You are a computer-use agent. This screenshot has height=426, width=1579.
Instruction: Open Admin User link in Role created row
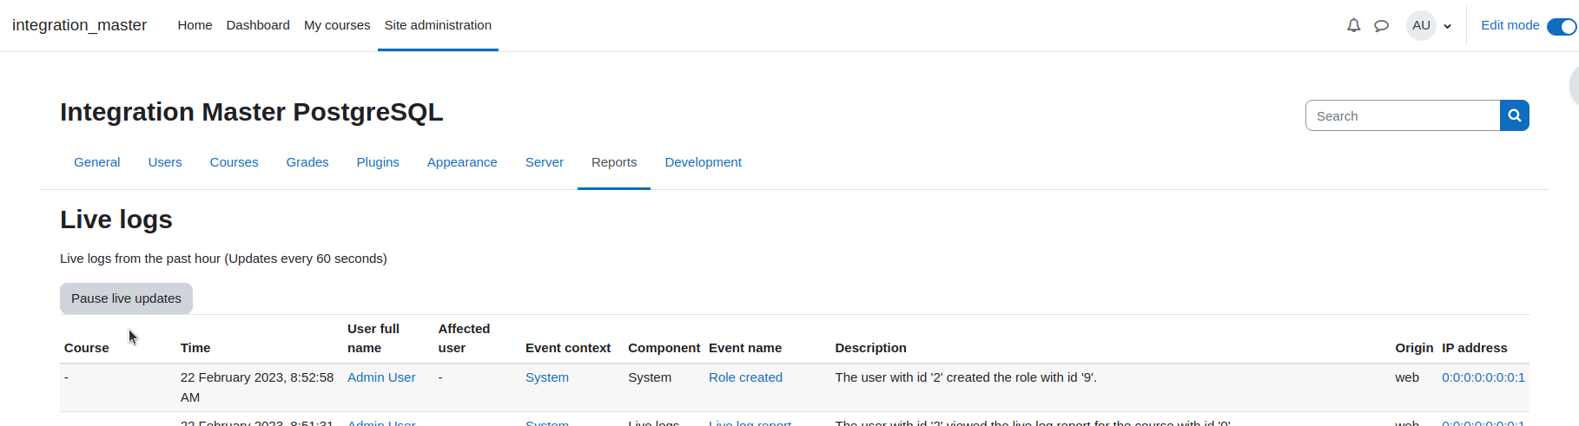(x=381, y=377)
